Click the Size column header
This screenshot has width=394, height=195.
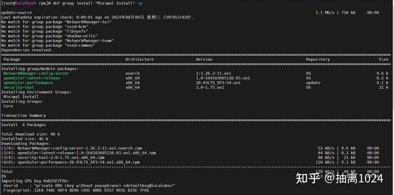click(x=383, y=59)
